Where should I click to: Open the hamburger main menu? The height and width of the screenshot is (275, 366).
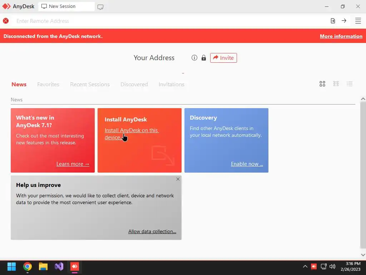pos(358,21)
